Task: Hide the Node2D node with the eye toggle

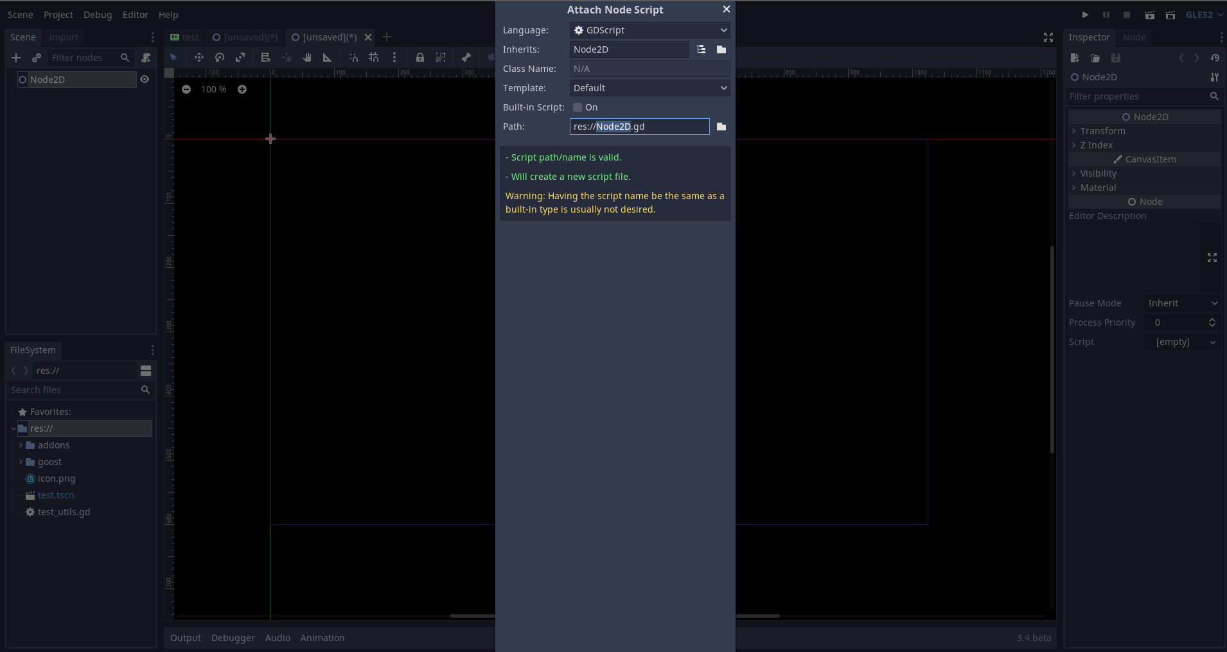Action: pyautogui.click(x=144, y=79)
